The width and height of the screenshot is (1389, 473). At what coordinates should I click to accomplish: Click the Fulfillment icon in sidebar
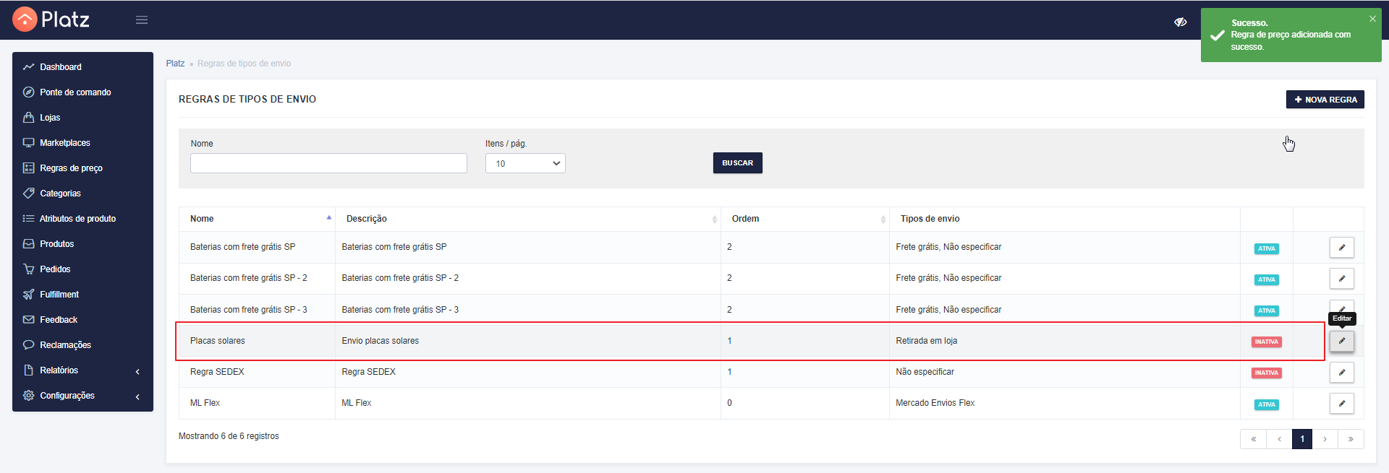[x=29, y=294]
